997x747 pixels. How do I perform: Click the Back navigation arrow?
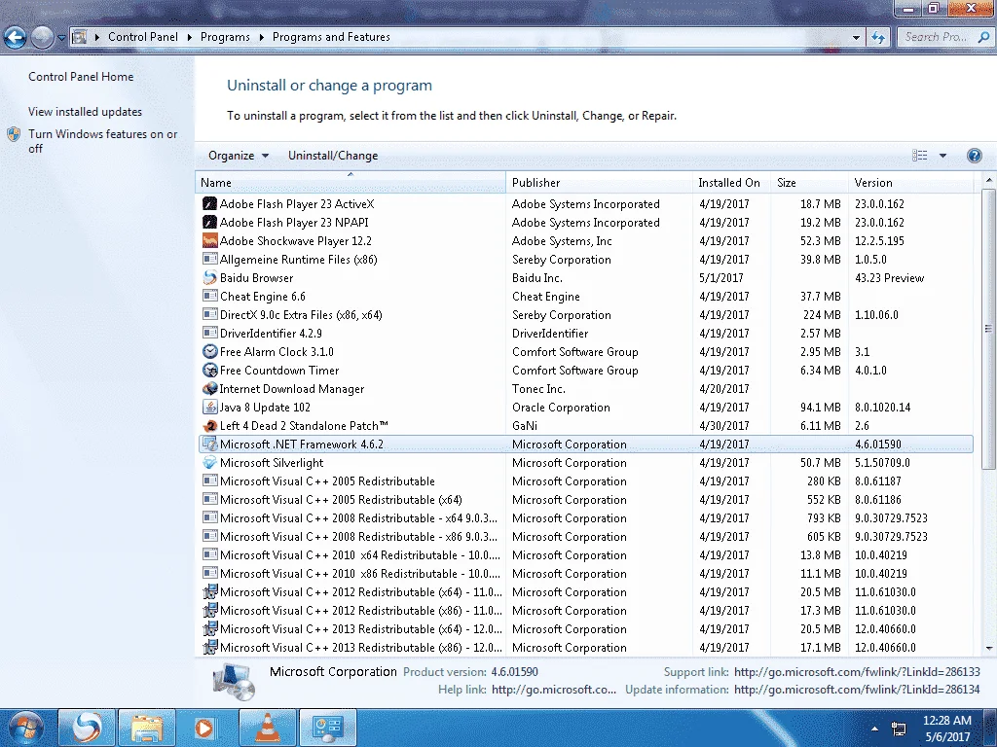click(16, 38)
